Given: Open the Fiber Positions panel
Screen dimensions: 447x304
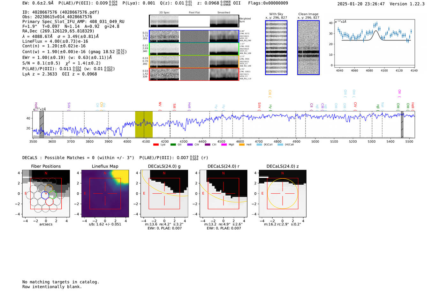Looking at the screenshot, I should (x=46, y=194).
